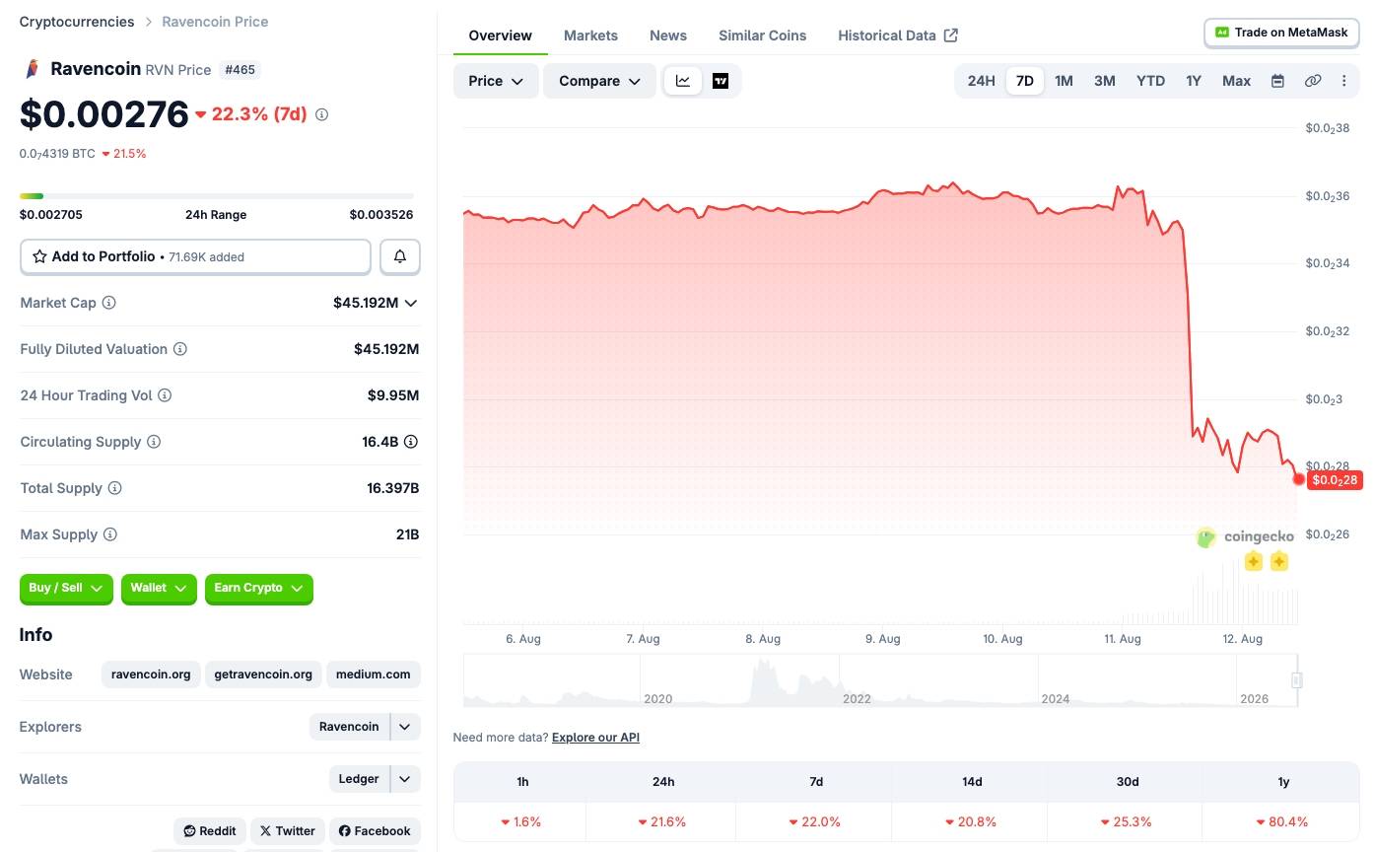
Task: Copy the chart link icon
Action: 1313,81
